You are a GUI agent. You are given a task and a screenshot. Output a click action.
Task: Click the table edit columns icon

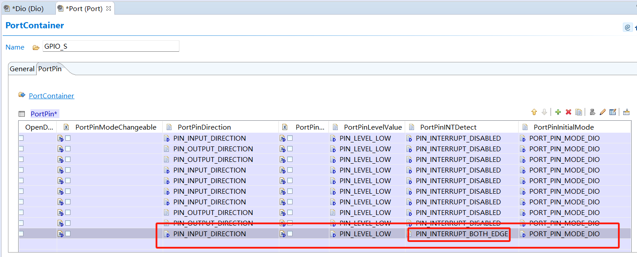(613, 112)
